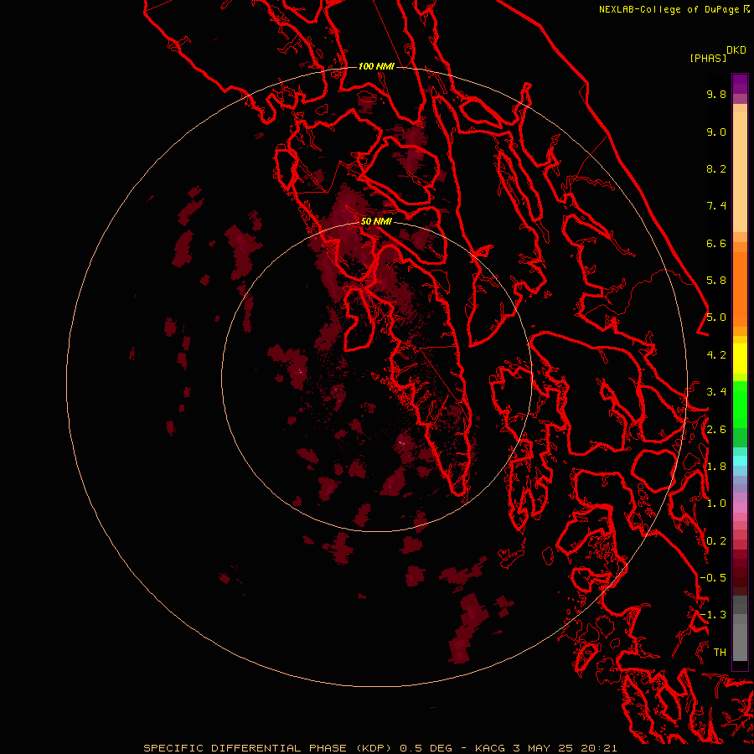The image size is (754, 754).
Task: Click the [PHAS] units label
Action: (x=708, y=58)
